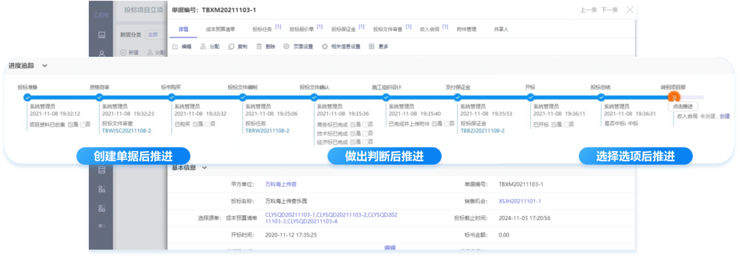Open the 附件管理 tab
The image size is (738, 257).
(467, 29)
